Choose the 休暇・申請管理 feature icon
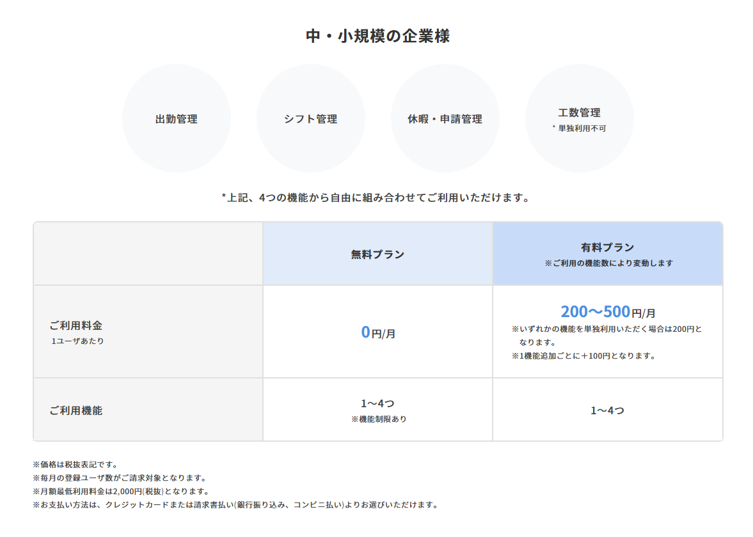The image size is (753, 537). pyautogui.click(x=445, y=118)
